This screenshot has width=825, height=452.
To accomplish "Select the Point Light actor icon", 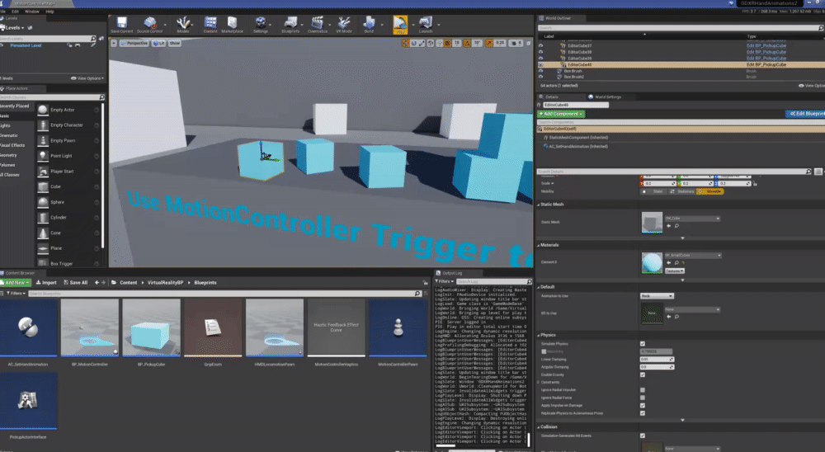I will point(43,156).
